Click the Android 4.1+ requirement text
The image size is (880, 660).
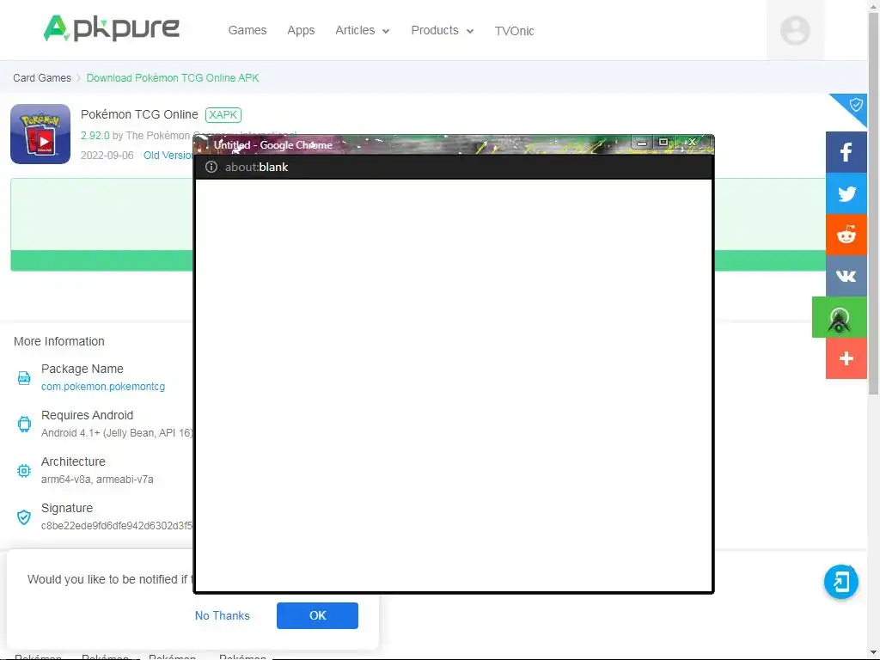click(x=117, y=433)
